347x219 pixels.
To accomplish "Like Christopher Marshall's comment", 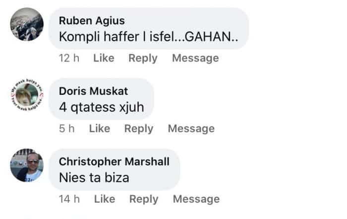I will pyautogui.click(x=105, y=199).
